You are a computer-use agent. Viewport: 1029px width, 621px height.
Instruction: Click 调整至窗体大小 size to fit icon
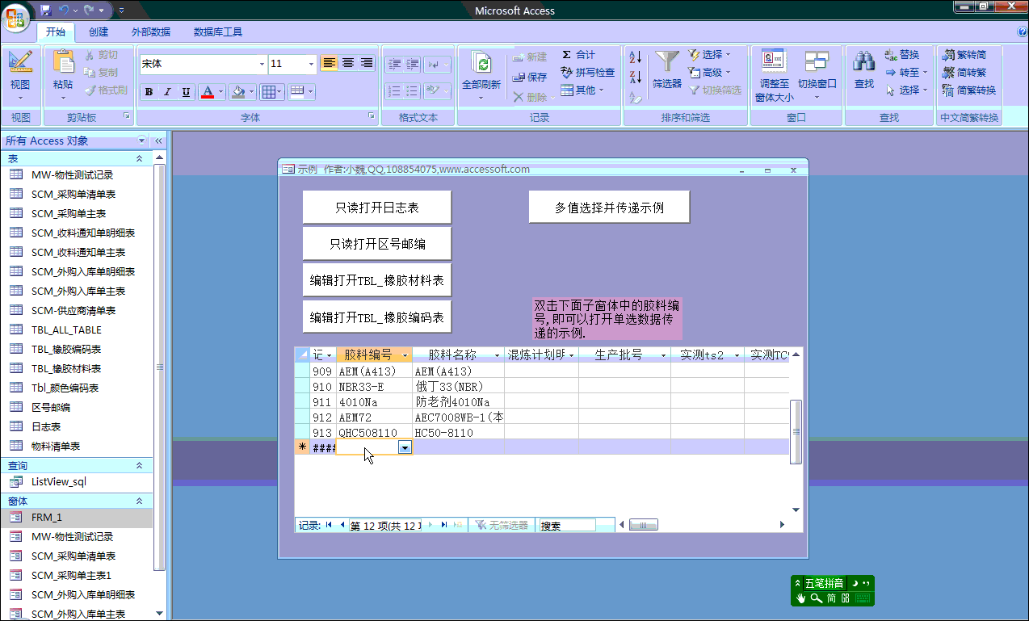[774, 61]
